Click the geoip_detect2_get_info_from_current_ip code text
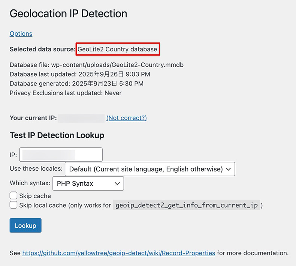 [187, 205]
